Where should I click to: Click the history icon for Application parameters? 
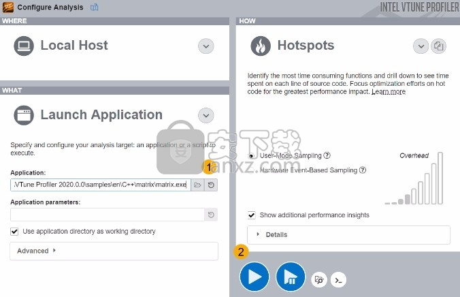(211, 215)
